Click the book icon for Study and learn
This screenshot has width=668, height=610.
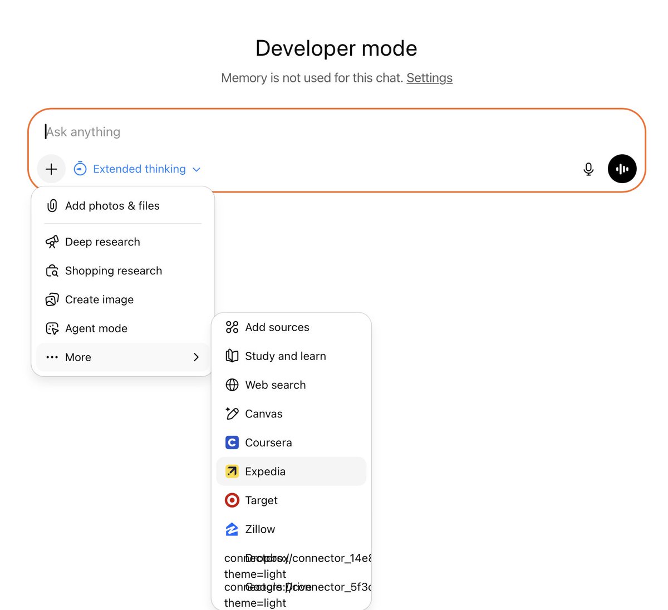click(x=232, y=356)
